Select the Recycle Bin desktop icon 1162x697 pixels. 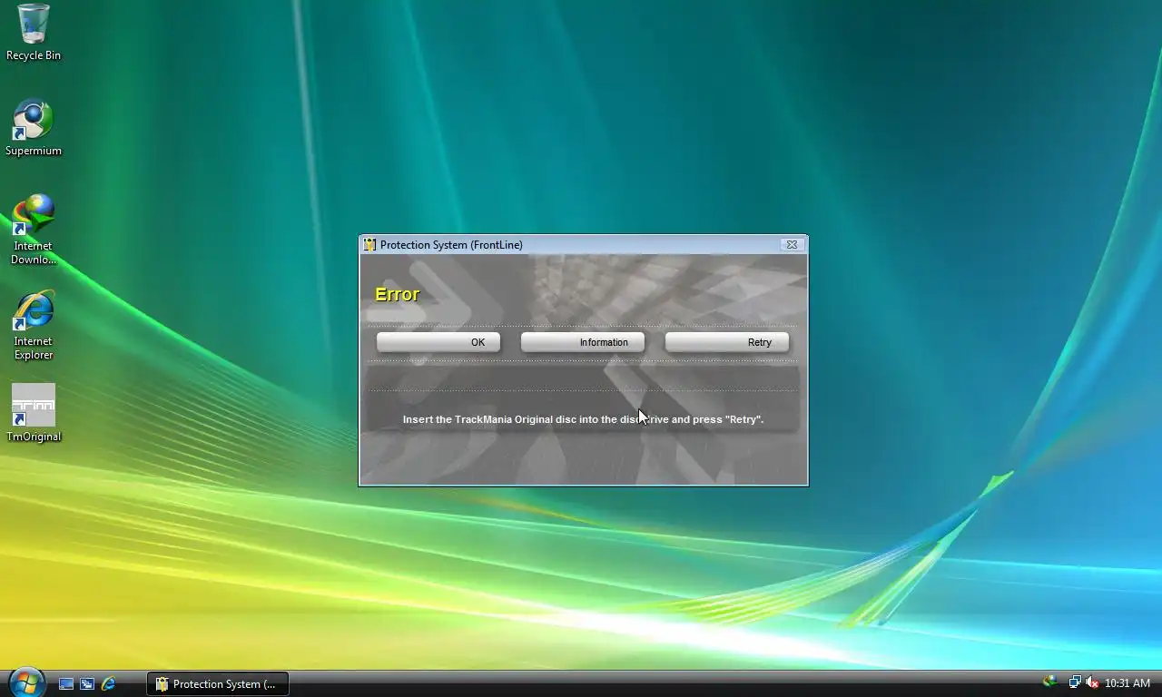(x=34, y=33)
